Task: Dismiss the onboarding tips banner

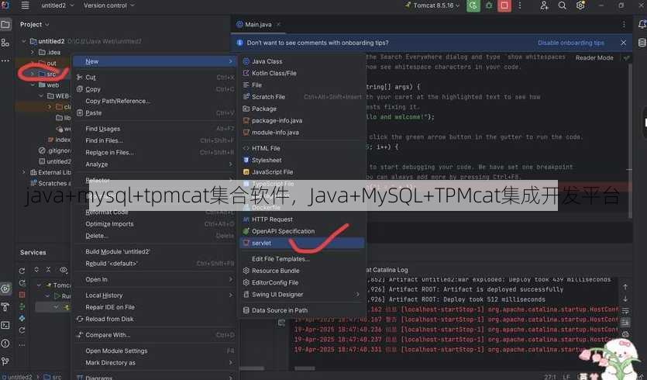Action: [624, 43]
